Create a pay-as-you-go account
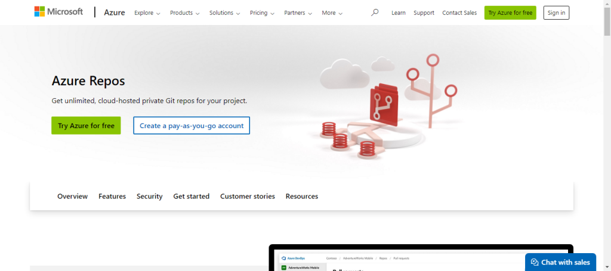Viewport: 611px width, 271px height. [x=192, y=126]
